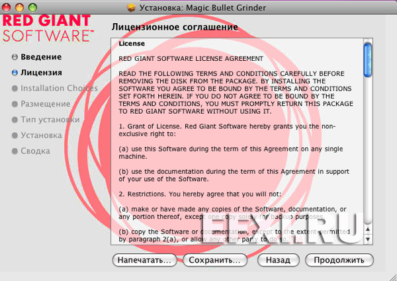Screen dimensions: 397x281
Task: Click the window resize grip corner
Action: (392, 276)
